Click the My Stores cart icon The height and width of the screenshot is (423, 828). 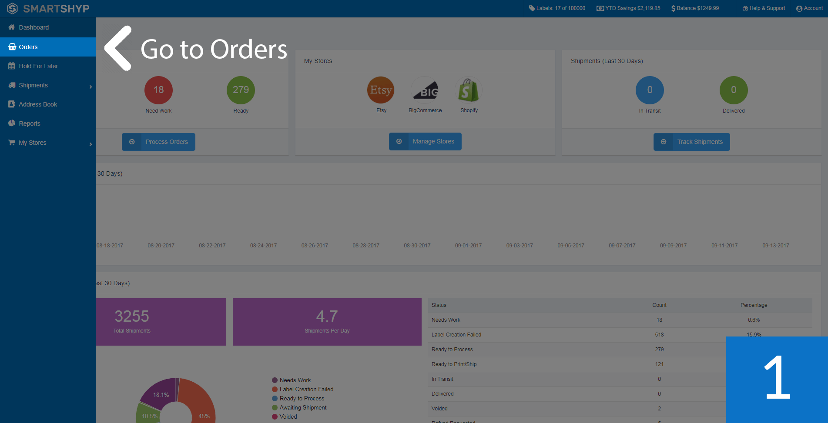pyautogui.click(x=12, y=143)
